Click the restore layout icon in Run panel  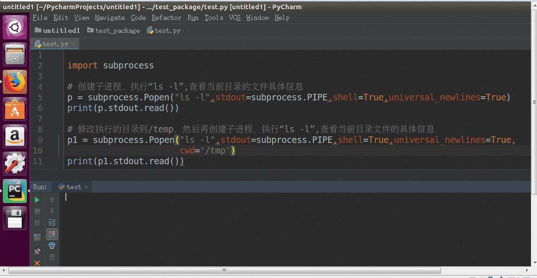coord(37,237)
